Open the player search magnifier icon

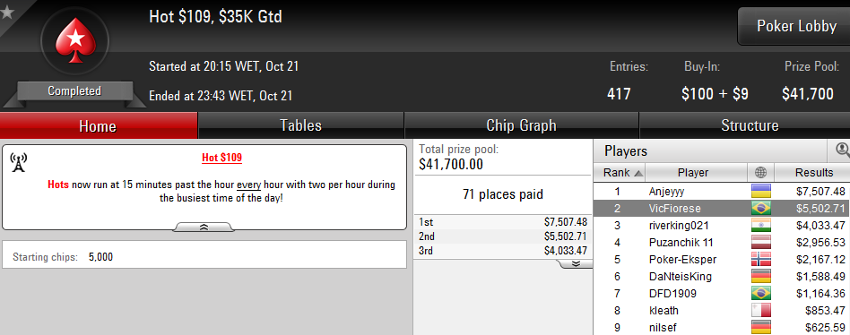[x=843, y=150]
